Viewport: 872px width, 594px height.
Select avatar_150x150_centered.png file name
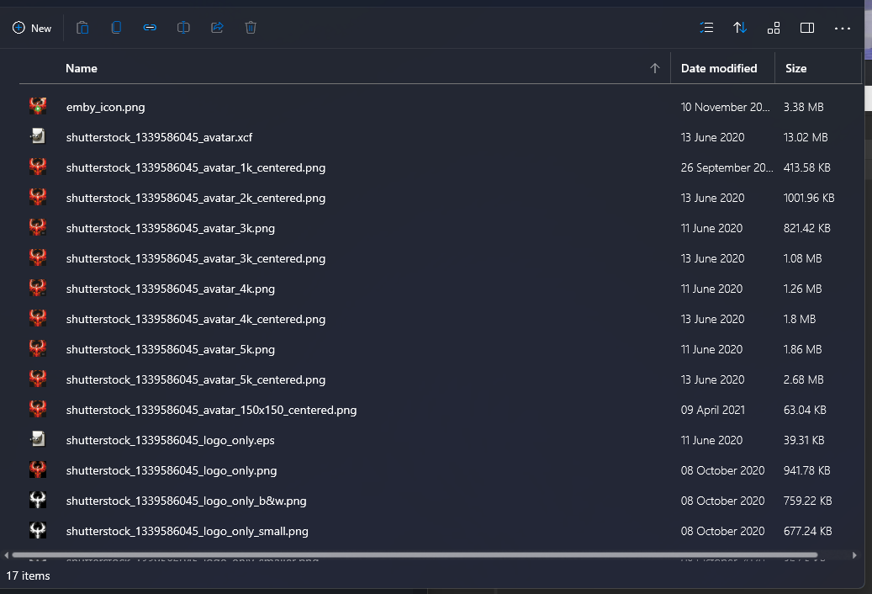pos(211,411)
